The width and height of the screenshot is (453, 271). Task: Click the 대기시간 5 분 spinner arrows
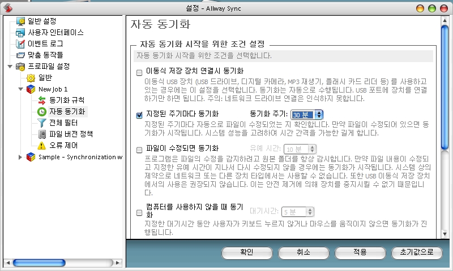[x=310, y=212]
